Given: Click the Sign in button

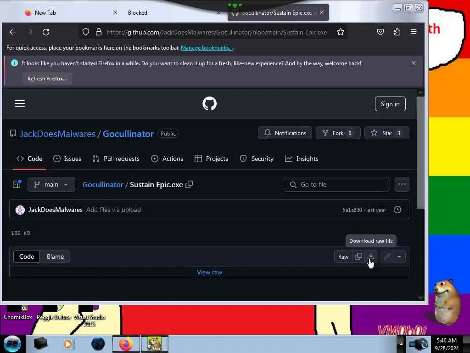Looking at the screenshot, I should click(390, 104).
